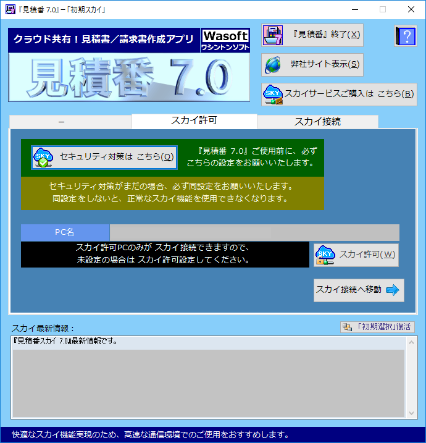Screen dimensions: 426x443
Task: Click the 見積番 app icon in title bar
Action: 10,10
